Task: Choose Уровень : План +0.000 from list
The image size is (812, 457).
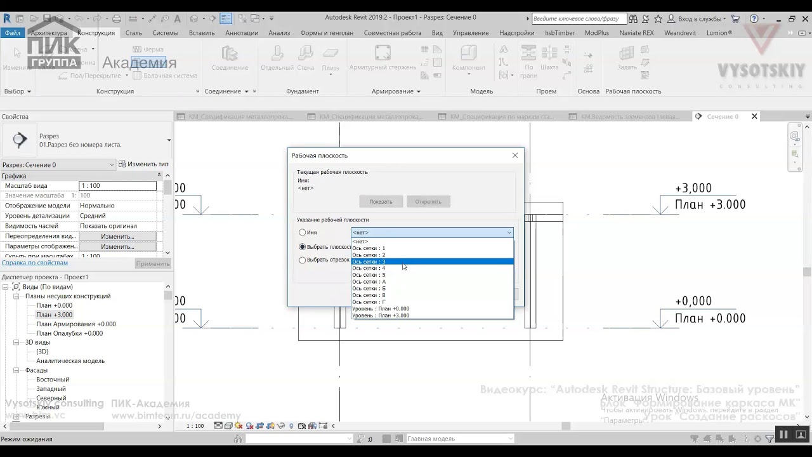Action: [432, 308]
